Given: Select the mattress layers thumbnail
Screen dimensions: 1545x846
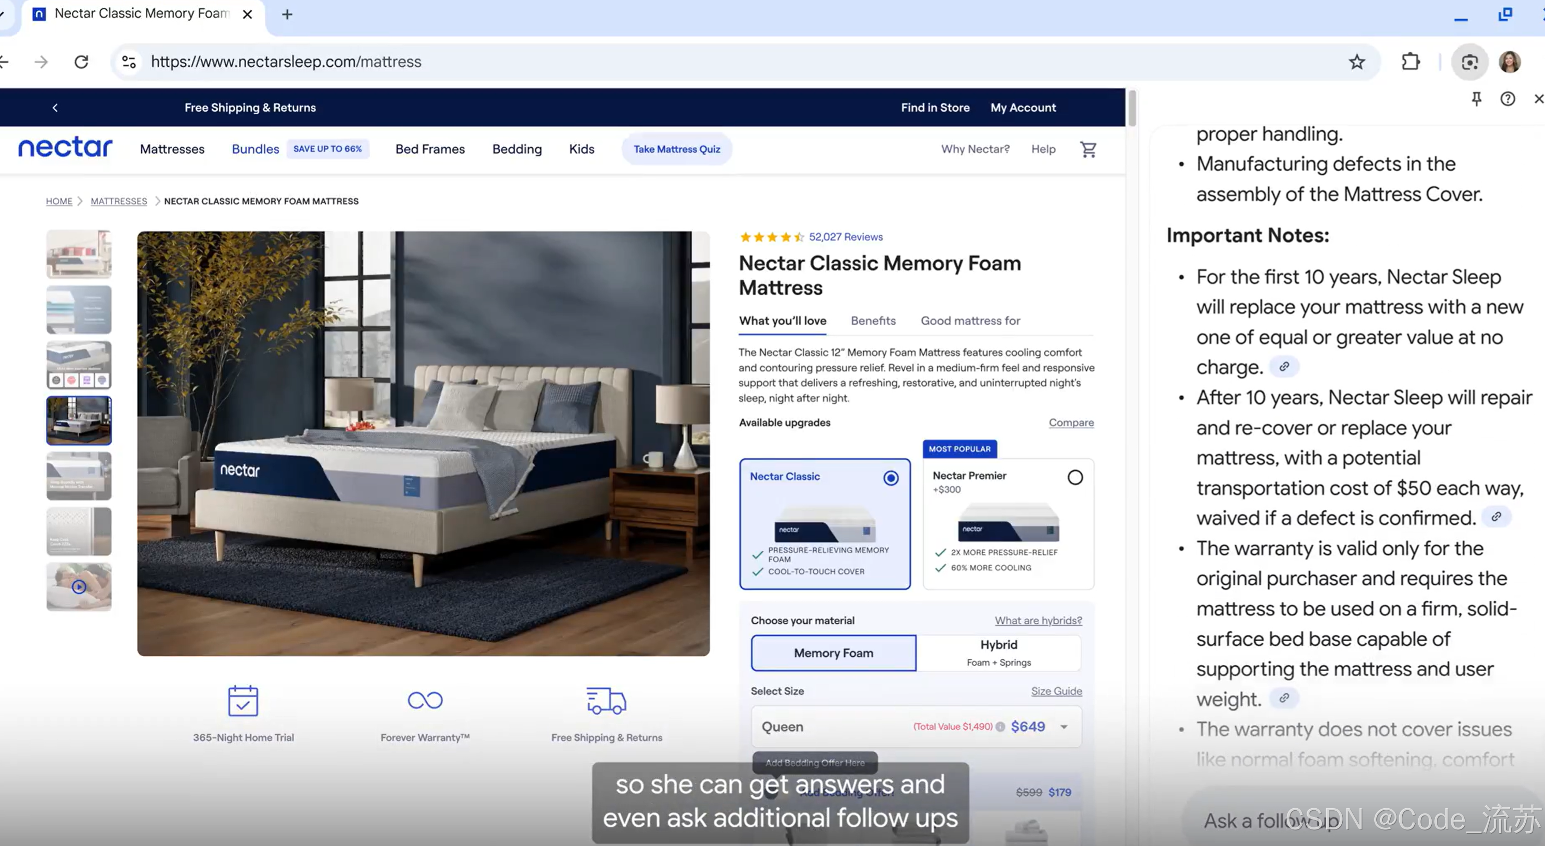Looking at the screenshot, I should [x=79, y=309].
